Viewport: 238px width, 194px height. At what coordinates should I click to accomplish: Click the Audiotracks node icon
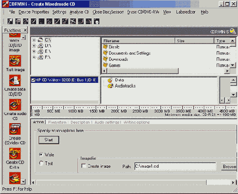click(x=110, y=86)
